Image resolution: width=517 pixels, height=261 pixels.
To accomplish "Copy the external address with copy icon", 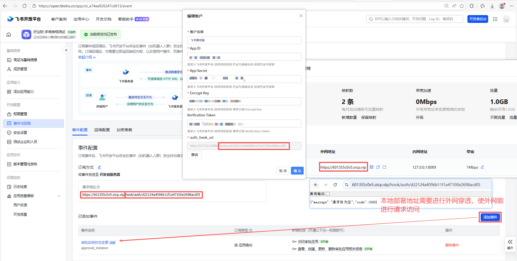I will pos(378,167).
